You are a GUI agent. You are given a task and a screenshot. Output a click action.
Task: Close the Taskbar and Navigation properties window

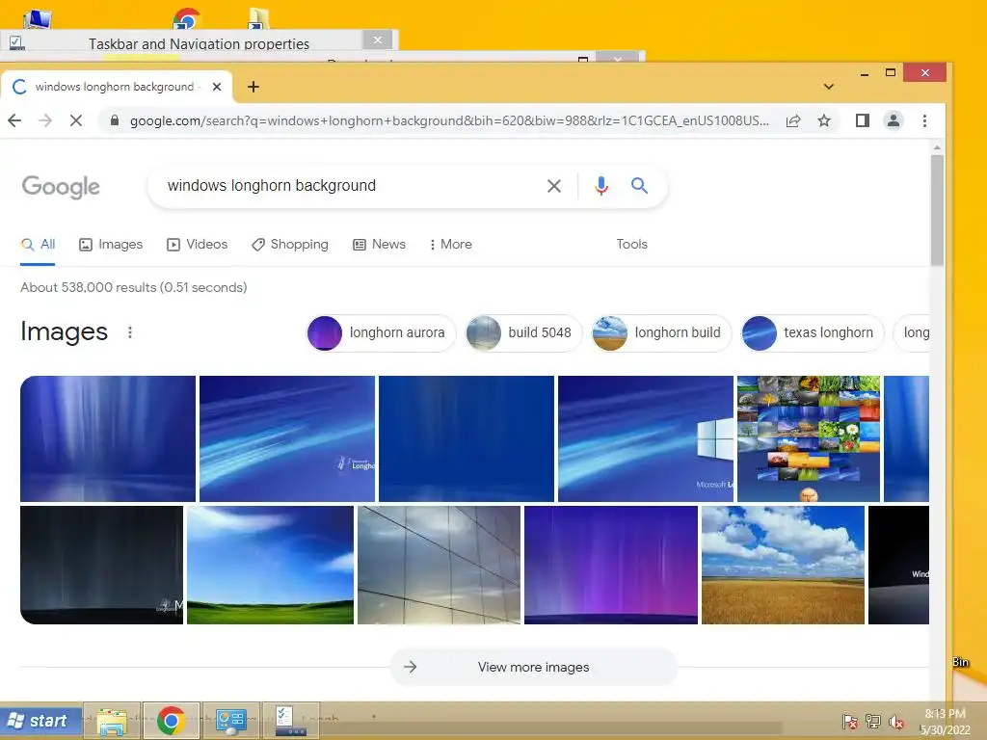click(x=378, y=40)
